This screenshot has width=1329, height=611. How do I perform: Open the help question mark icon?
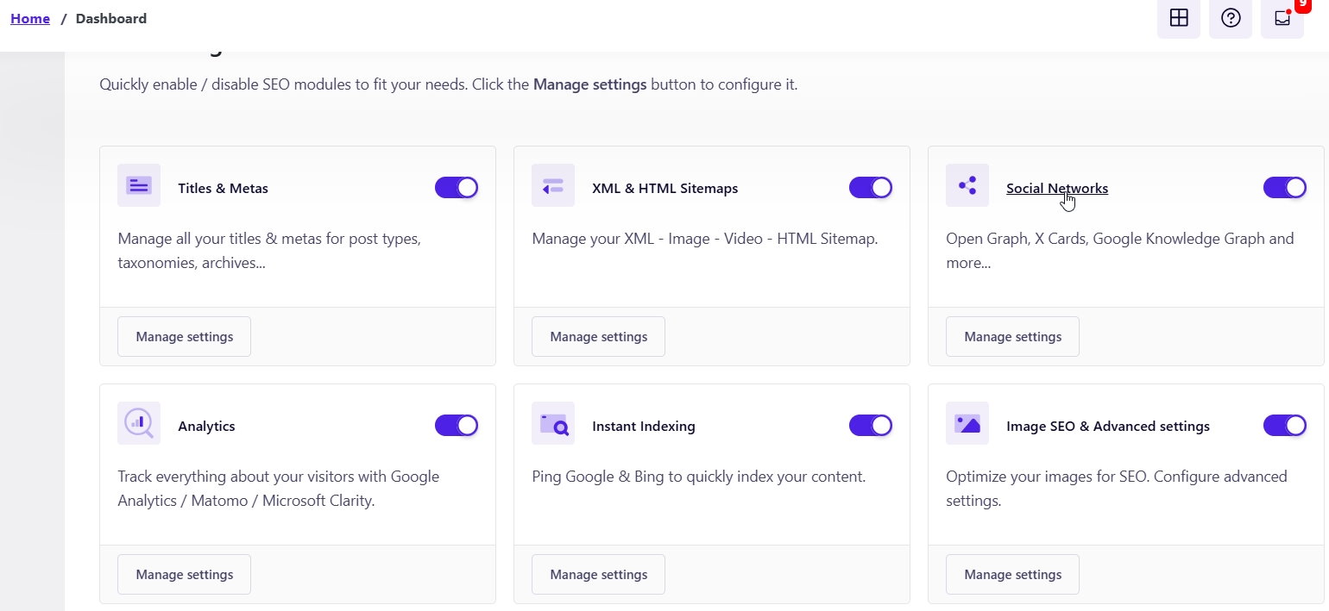point(1231,18)
